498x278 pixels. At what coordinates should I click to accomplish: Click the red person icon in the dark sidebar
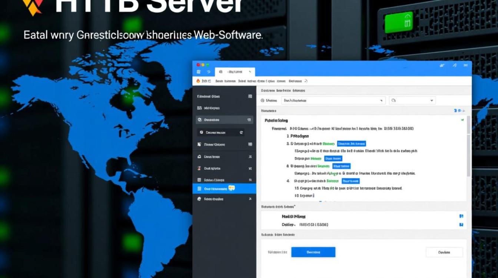(x=199, y=168)
